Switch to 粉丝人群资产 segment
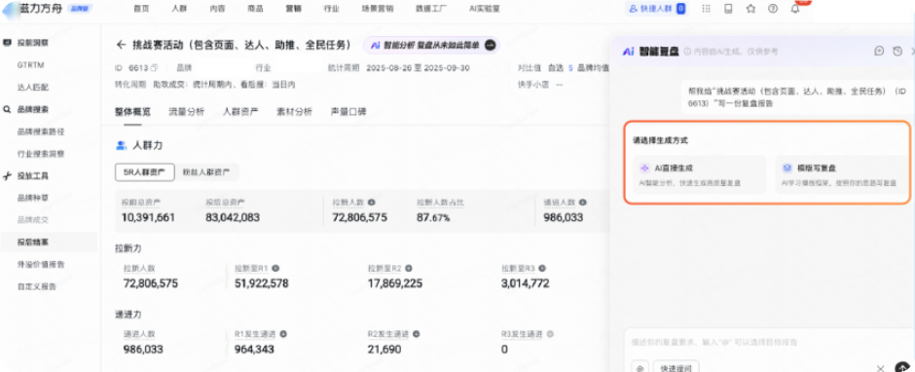This screenshot has height=372, width=915. (x=206, y=172)
